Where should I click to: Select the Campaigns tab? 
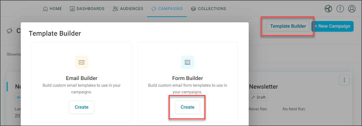click(167, 9)
